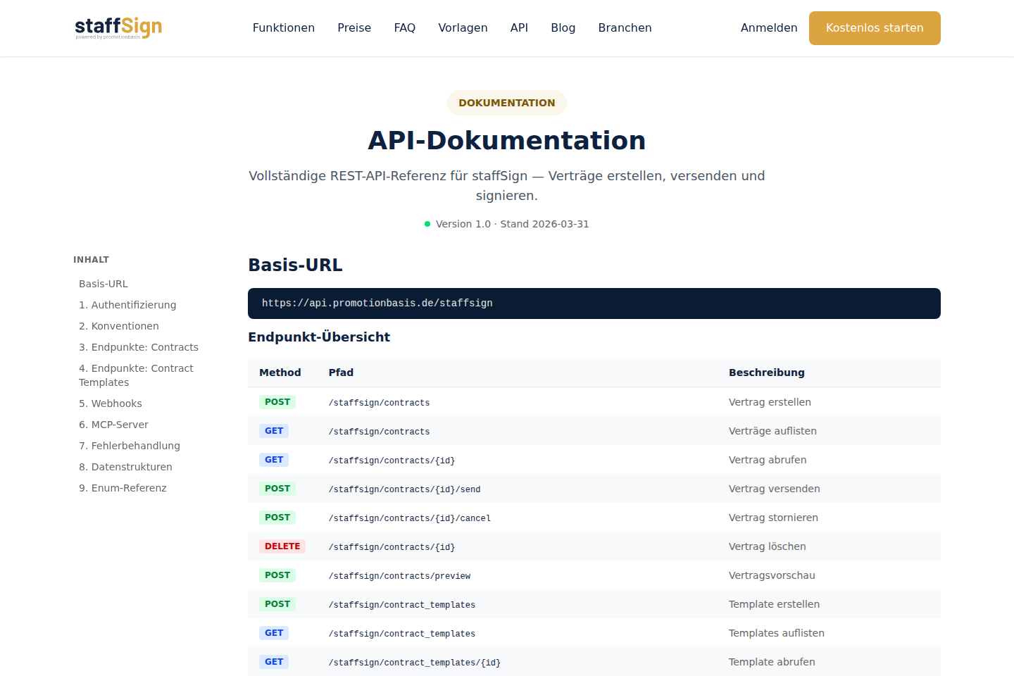
Task: Click the GET badge for Templates auflisten
Action: 274,633
